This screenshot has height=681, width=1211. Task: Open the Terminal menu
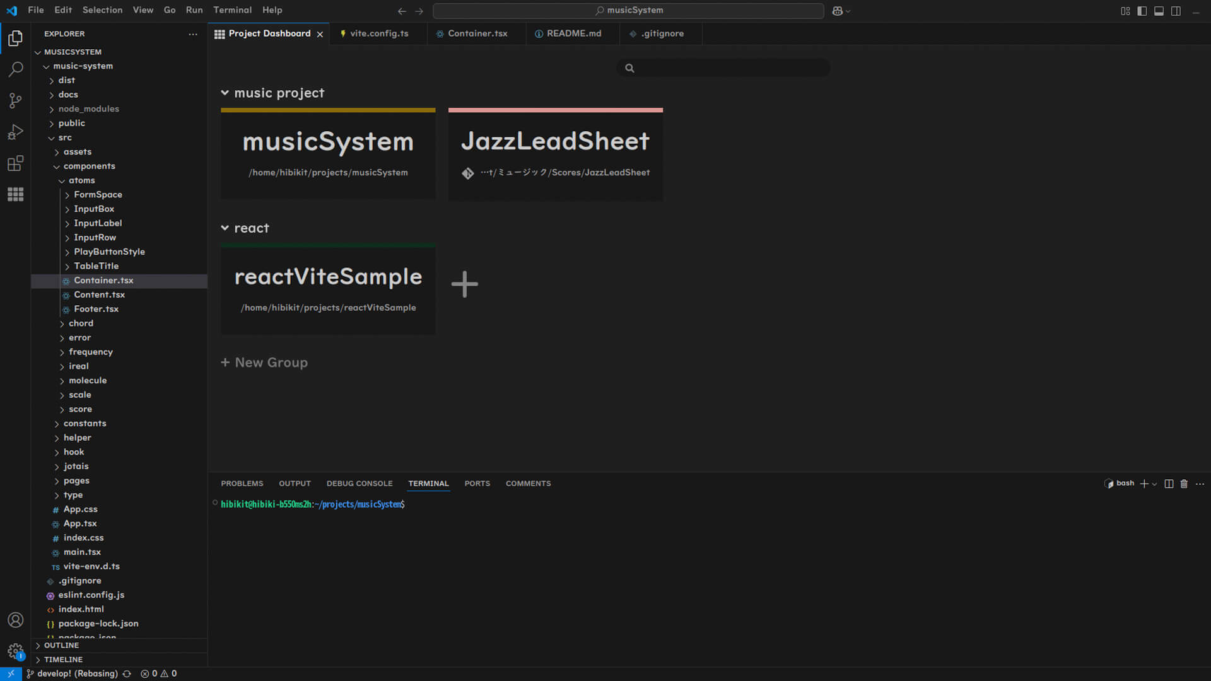232,10
